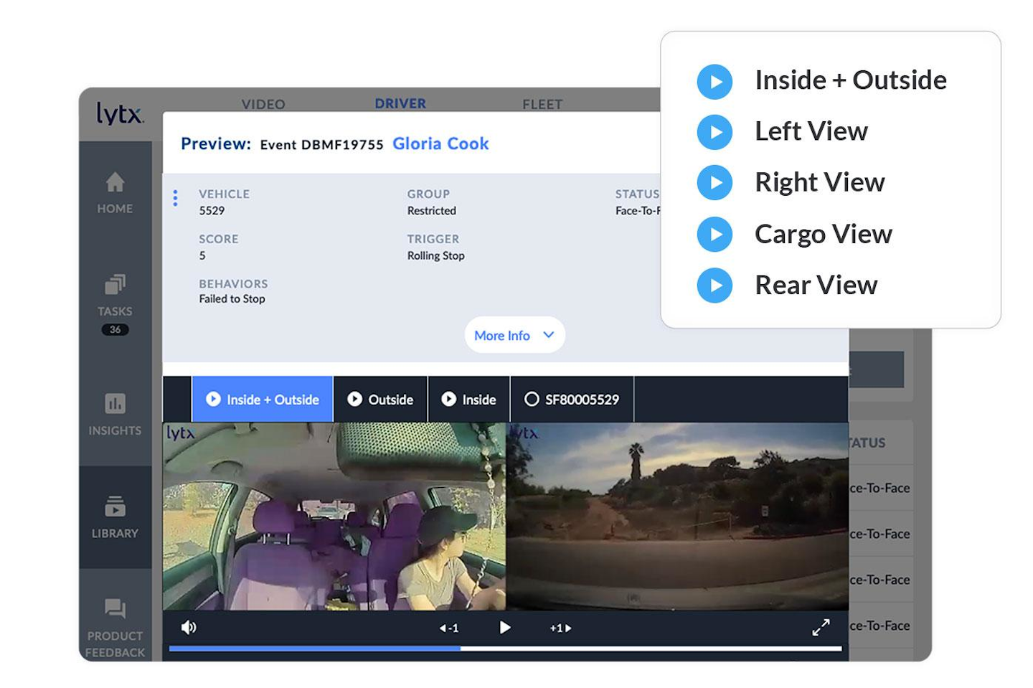Open the Tasks icon in sidebar
Viewport: 1033px width, 688px height.
coord(115,285)
